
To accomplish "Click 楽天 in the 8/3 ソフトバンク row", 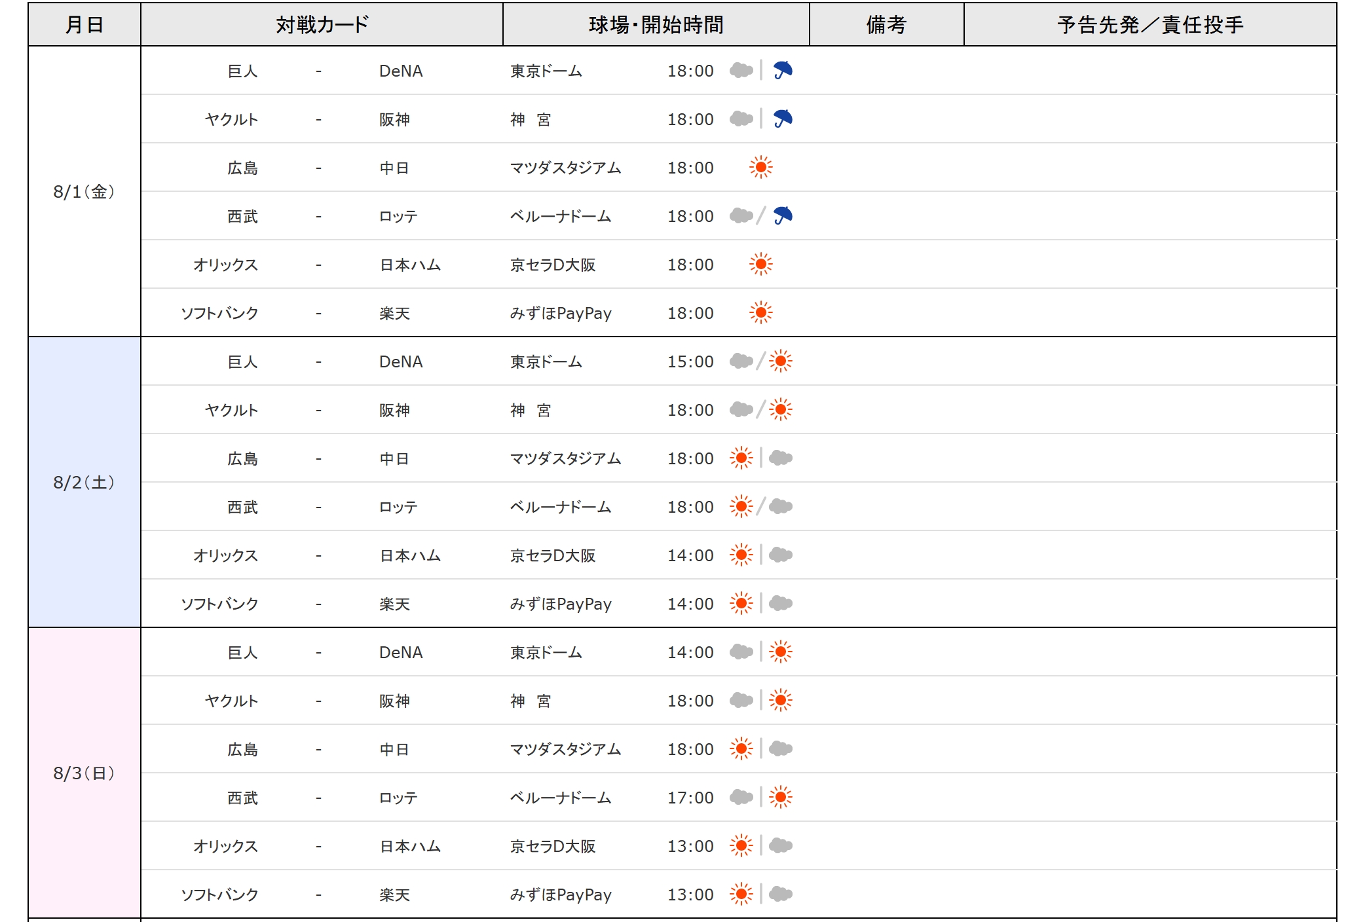I will click(x=394, y=894).
